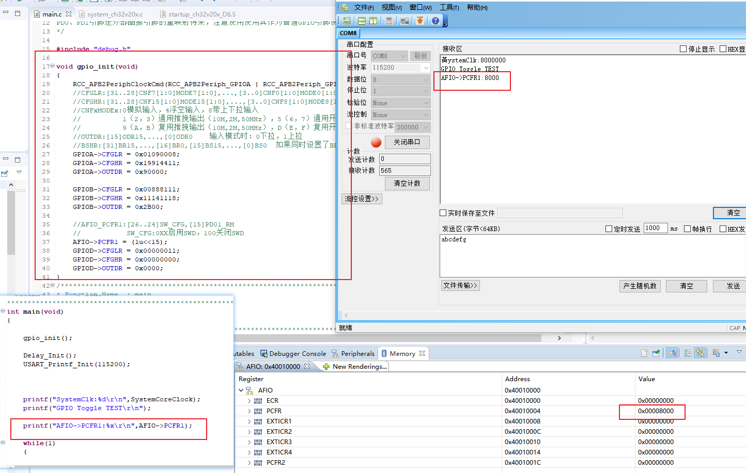The image size is (746, 473).
Task: Open the 窗口(W) menu
Action: [x=421, y=7]
